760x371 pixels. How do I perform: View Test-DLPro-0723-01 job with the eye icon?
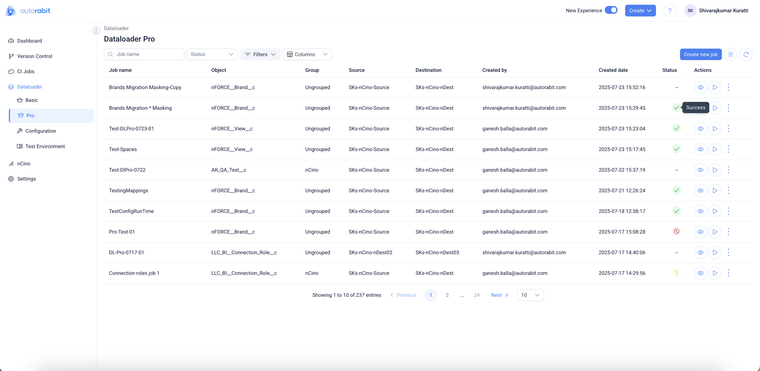(700, 129)
